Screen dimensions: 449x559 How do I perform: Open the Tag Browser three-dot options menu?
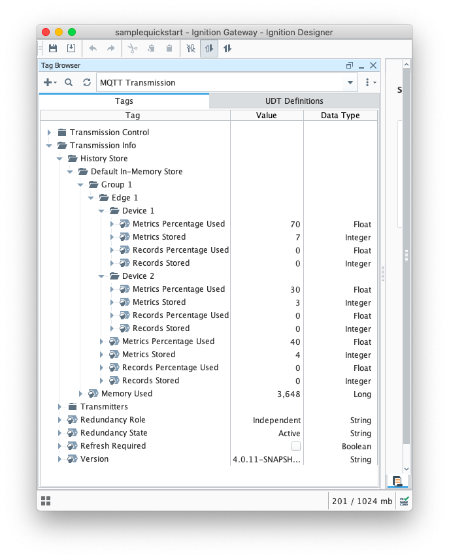(x=368, y=83)
